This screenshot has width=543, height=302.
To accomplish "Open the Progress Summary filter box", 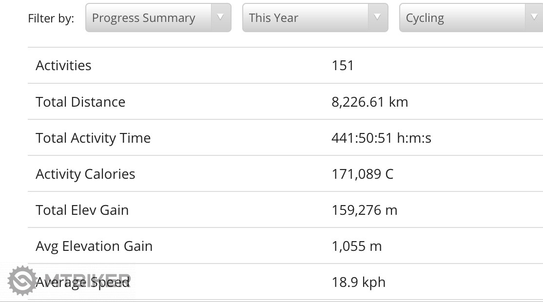I will 149,18.
